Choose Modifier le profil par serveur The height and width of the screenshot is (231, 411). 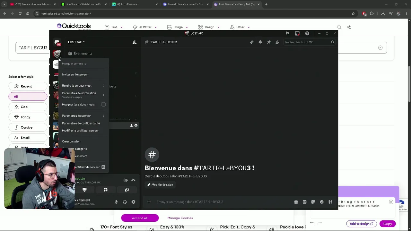pyautogui.click(x=83, y=131)
